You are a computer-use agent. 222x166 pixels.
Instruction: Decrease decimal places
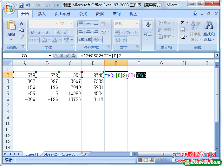(x=125, y=40)
